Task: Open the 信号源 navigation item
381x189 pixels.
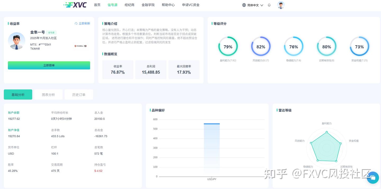Action: tap(112, 5)
